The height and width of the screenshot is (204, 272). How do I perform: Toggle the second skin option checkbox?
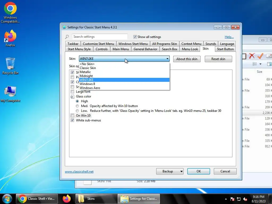[72, 77]
